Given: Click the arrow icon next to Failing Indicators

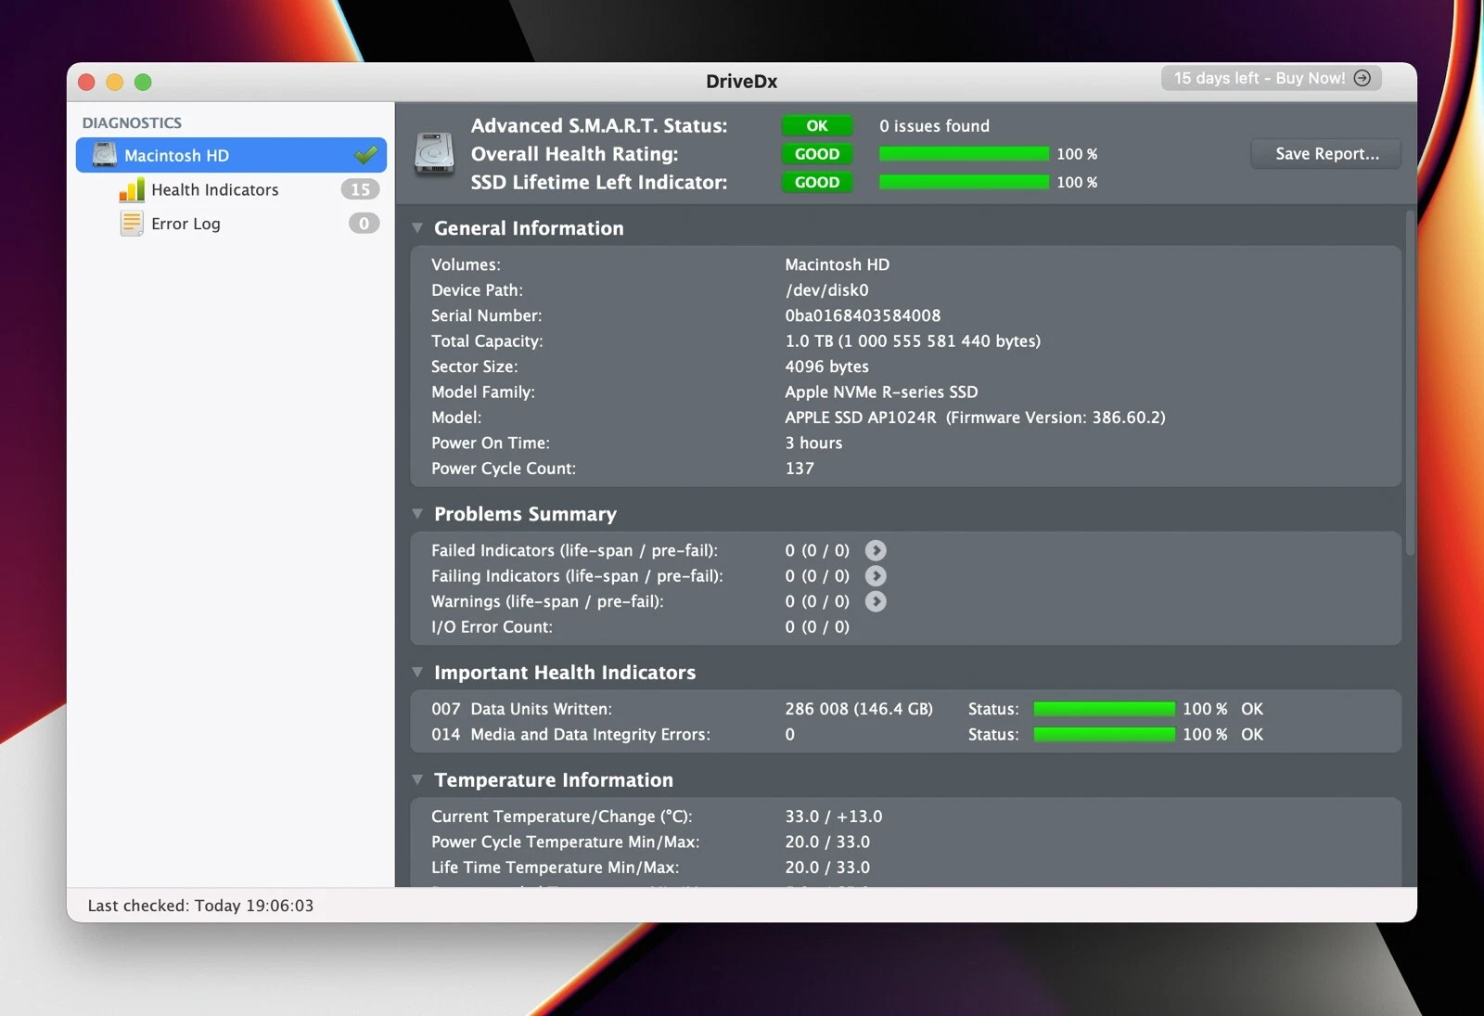Looking at the screenshot, I should tap(876, 576).
